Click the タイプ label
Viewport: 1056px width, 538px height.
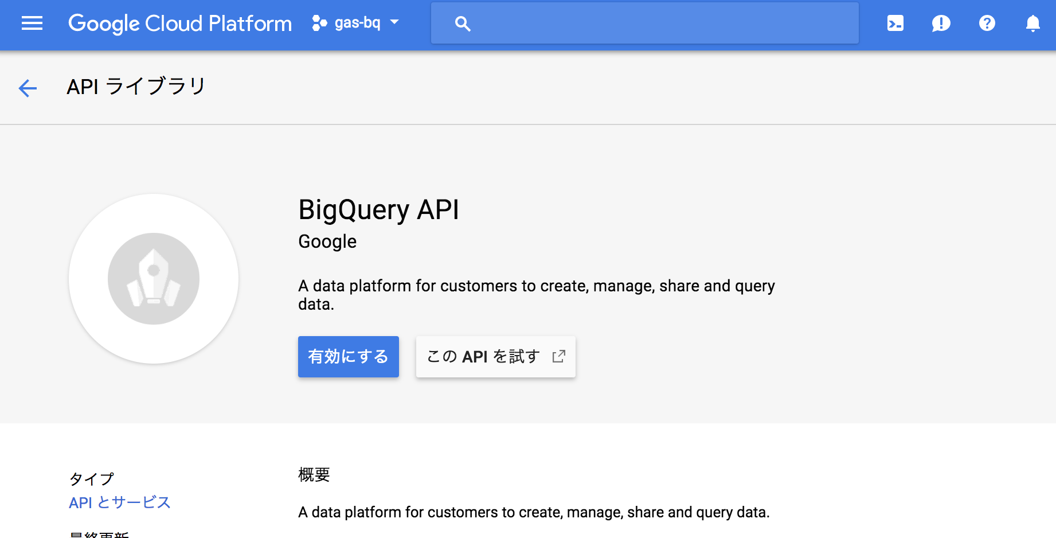(x=92, y=479)
